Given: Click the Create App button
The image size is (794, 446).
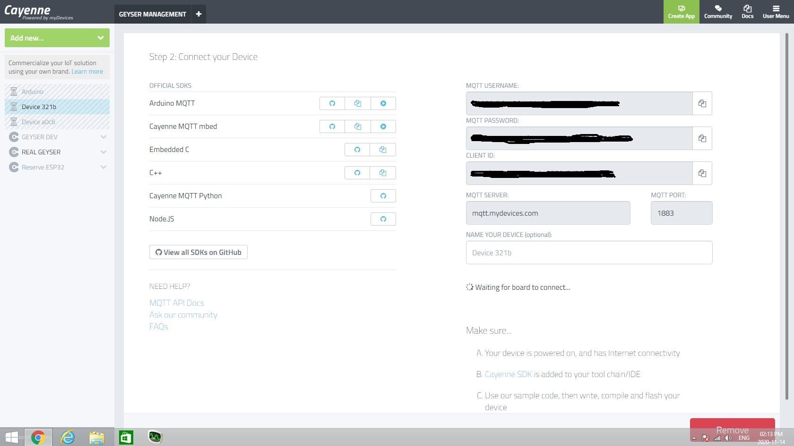Looking at the screenshot, I should click(681, 12).
